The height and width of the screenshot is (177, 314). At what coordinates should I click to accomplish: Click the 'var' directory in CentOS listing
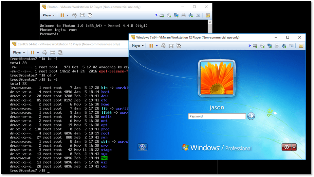click(104, 167)
